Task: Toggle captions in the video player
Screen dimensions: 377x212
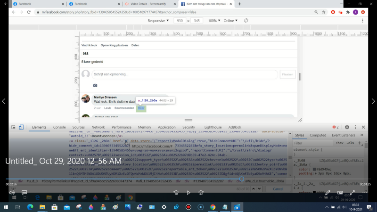Action: 25,193
